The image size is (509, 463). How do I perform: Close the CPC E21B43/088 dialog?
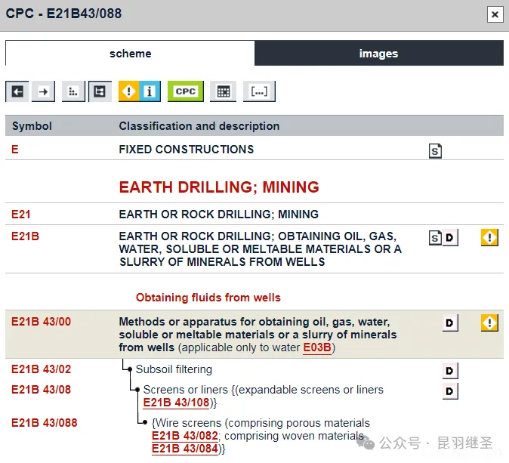coord(495,14)
